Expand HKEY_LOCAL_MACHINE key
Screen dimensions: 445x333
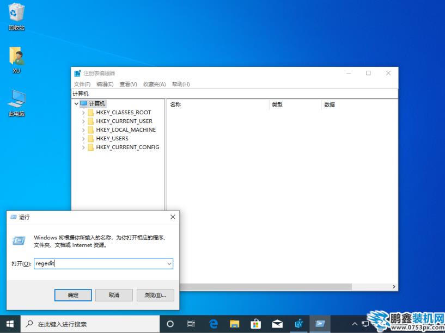(83, 130)
